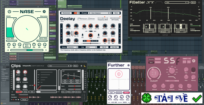
Task: Click Deelay Save button
Action: [116, 13]
